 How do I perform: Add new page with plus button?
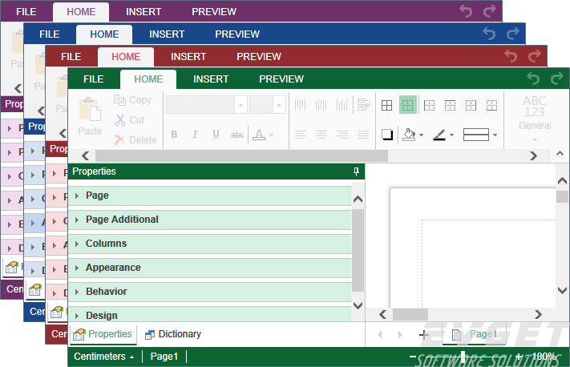(424, 334)
